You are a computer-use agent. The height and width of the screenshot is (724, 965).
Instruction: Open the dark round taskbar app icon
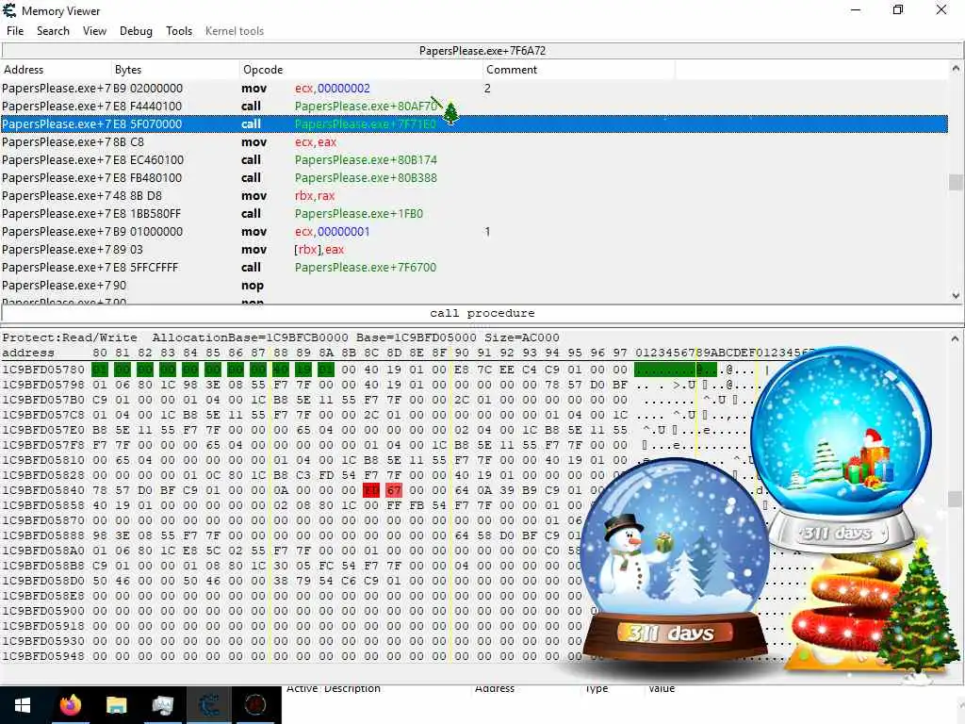tap(254, 705)
